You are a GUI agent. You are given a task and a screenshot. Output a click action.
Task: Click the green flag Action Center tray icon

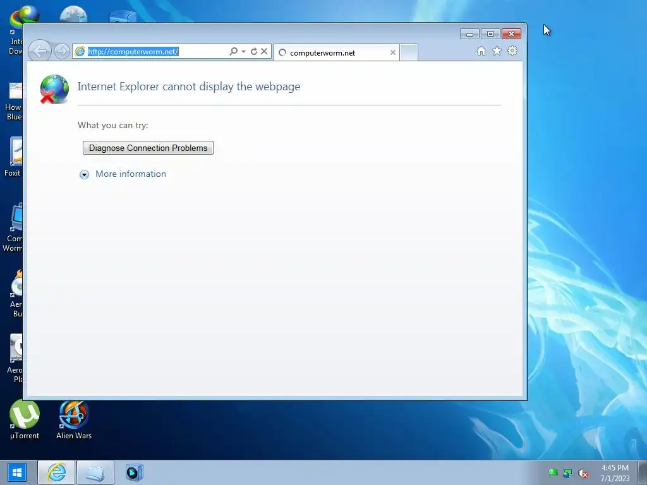tap(553, 472)
